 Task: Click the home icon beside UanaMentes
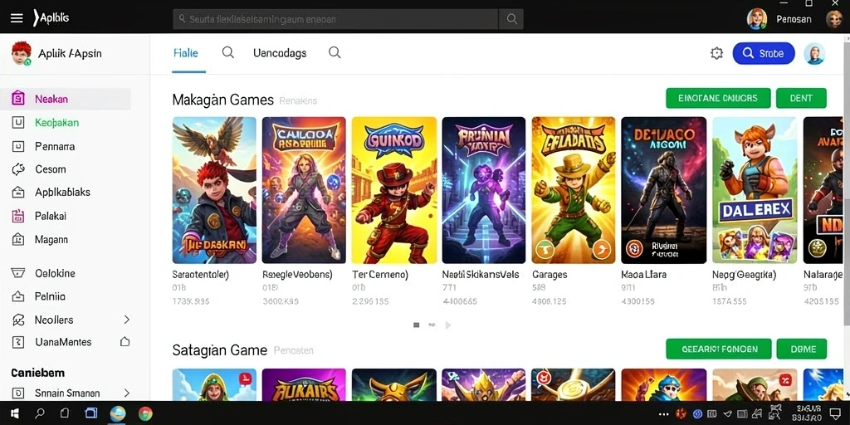125,341
